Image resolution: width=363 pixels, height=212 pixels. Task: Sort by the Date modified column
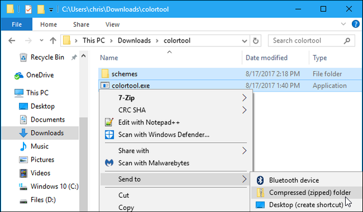(266, 57)
